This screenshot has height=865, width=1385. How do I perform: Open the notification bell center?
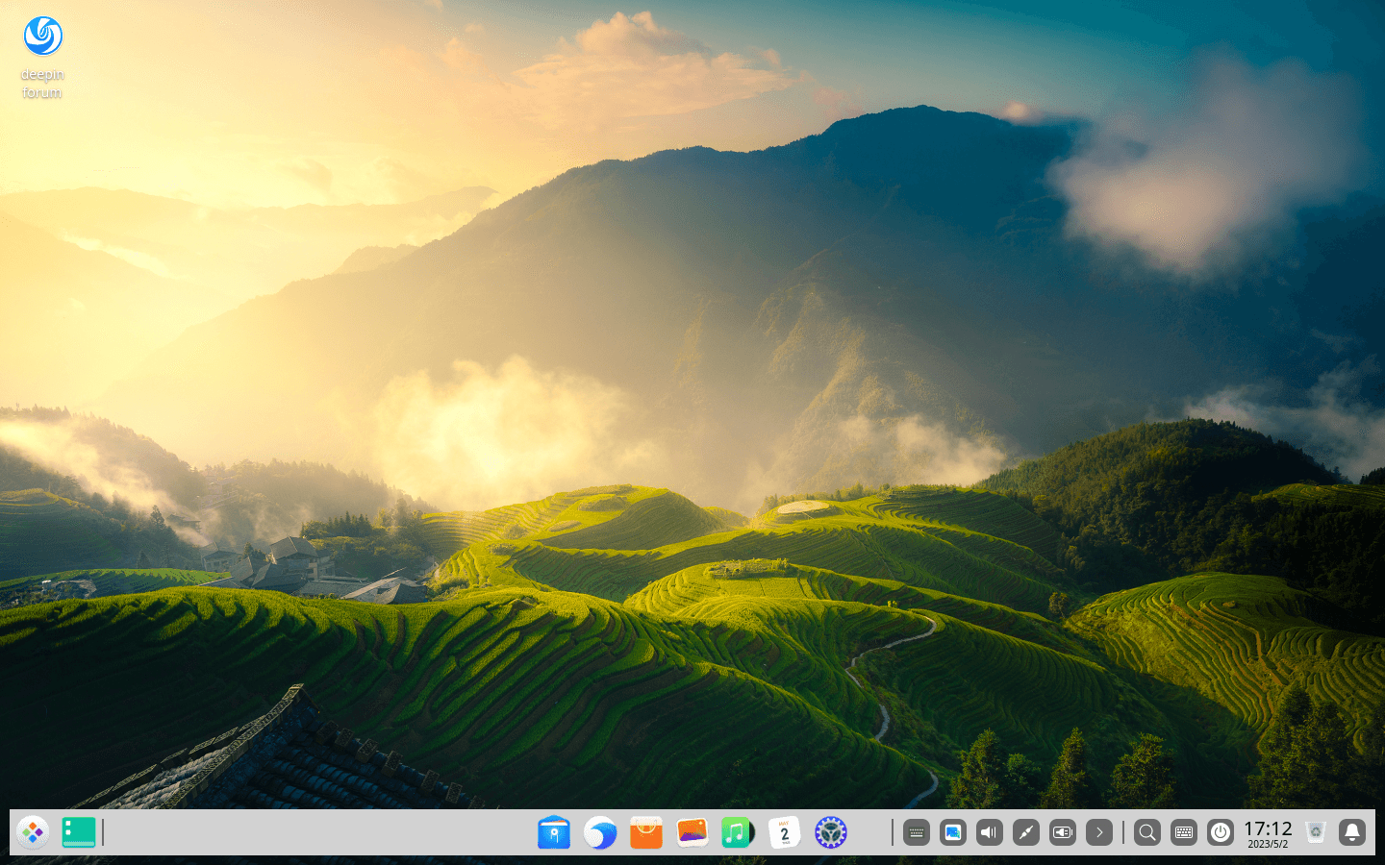tap(1352, 832)
